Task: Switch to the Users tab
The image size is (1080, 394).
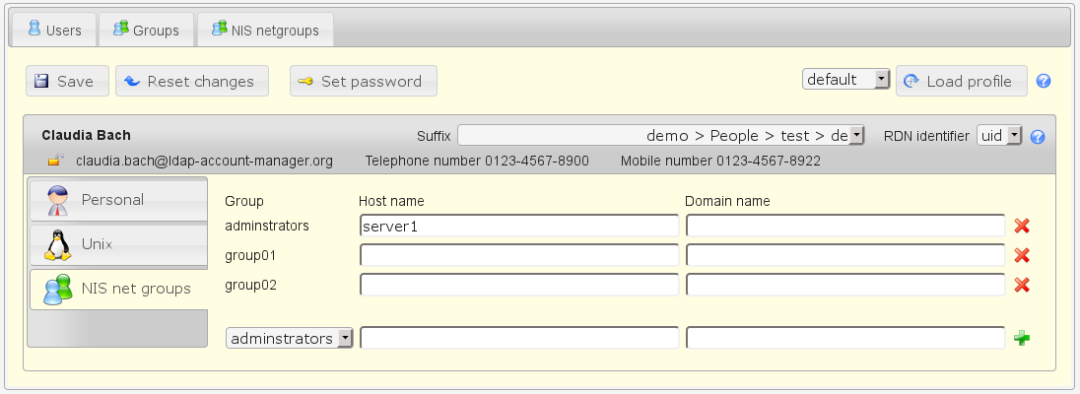Action: [54, 31]
